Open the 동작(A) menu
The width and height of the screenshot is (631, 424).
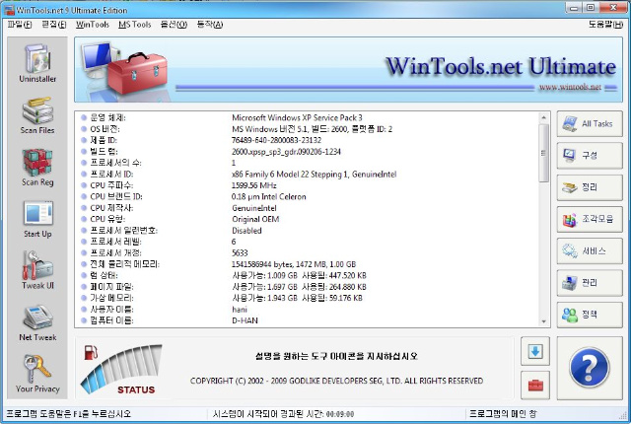(210, 25)
